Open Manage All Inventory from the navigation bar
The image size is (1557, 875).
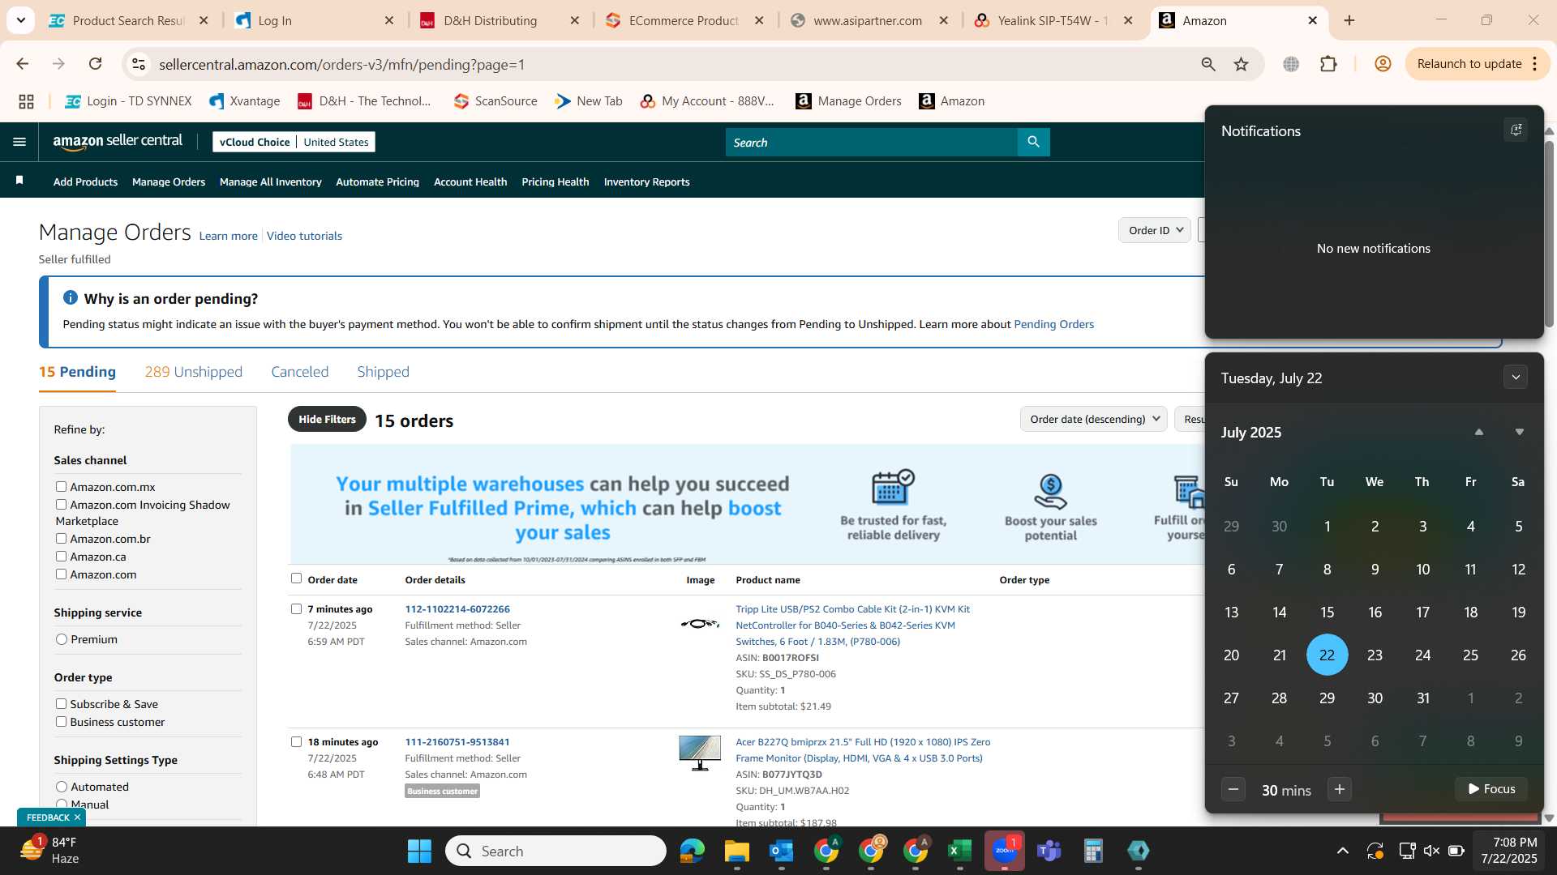click(x=270, y=181)
